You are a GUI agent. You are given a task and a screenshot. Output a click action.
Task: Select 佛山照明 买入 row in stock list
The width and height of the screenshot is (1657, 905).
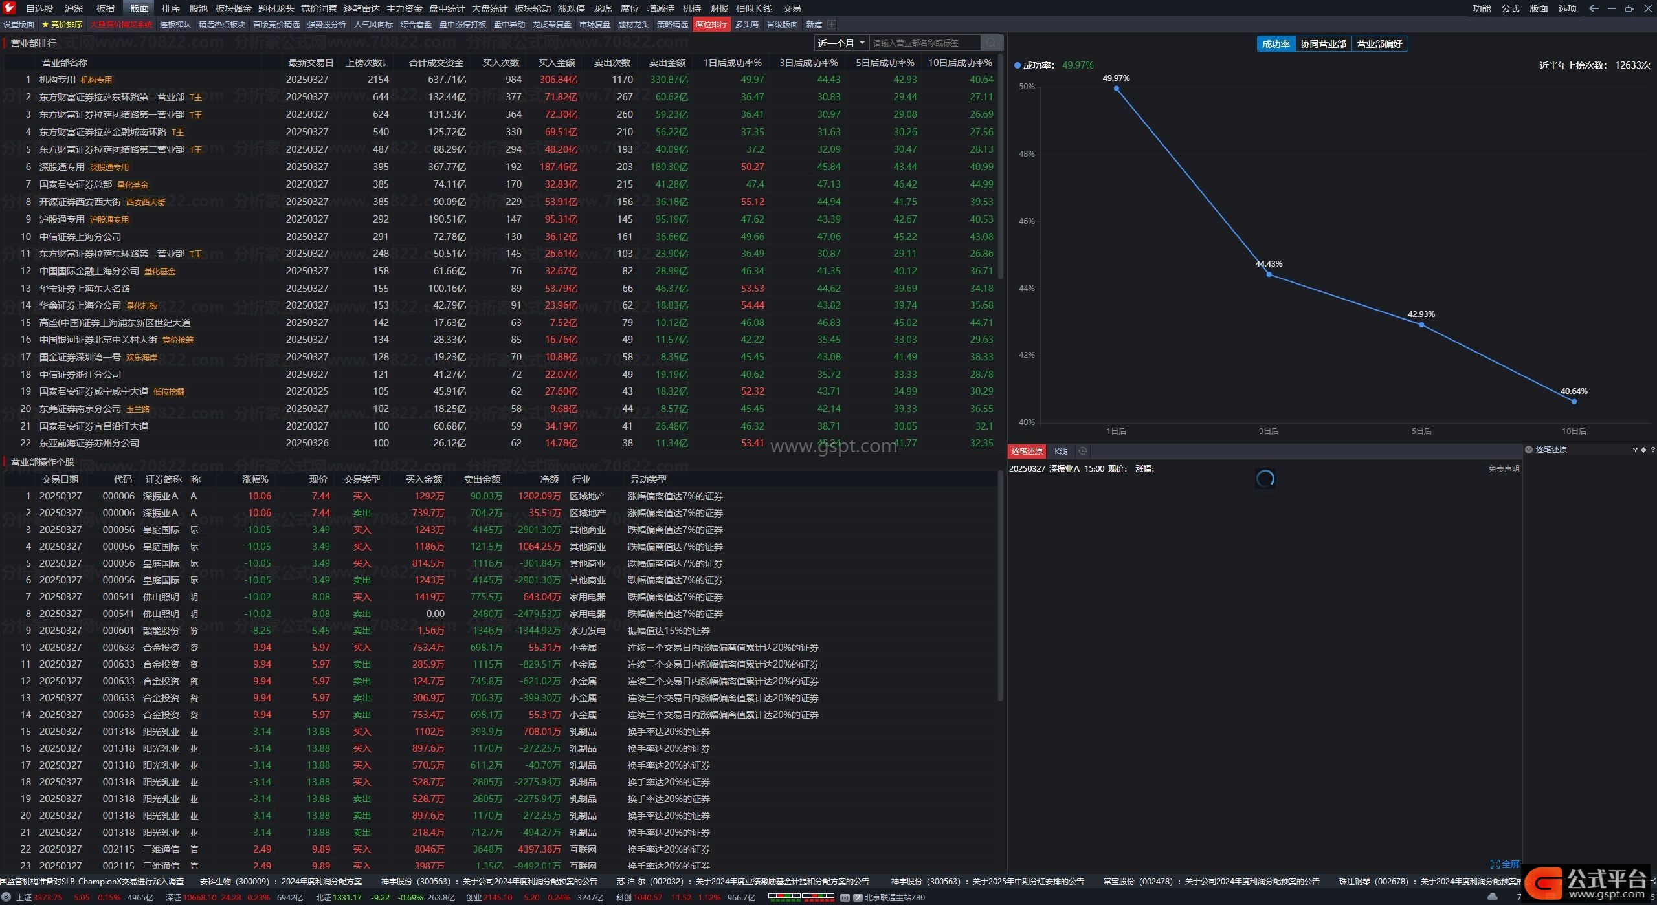[x=500, y=597]
